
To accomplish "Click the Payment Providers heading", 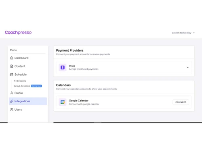I will [x=70, y=50].
